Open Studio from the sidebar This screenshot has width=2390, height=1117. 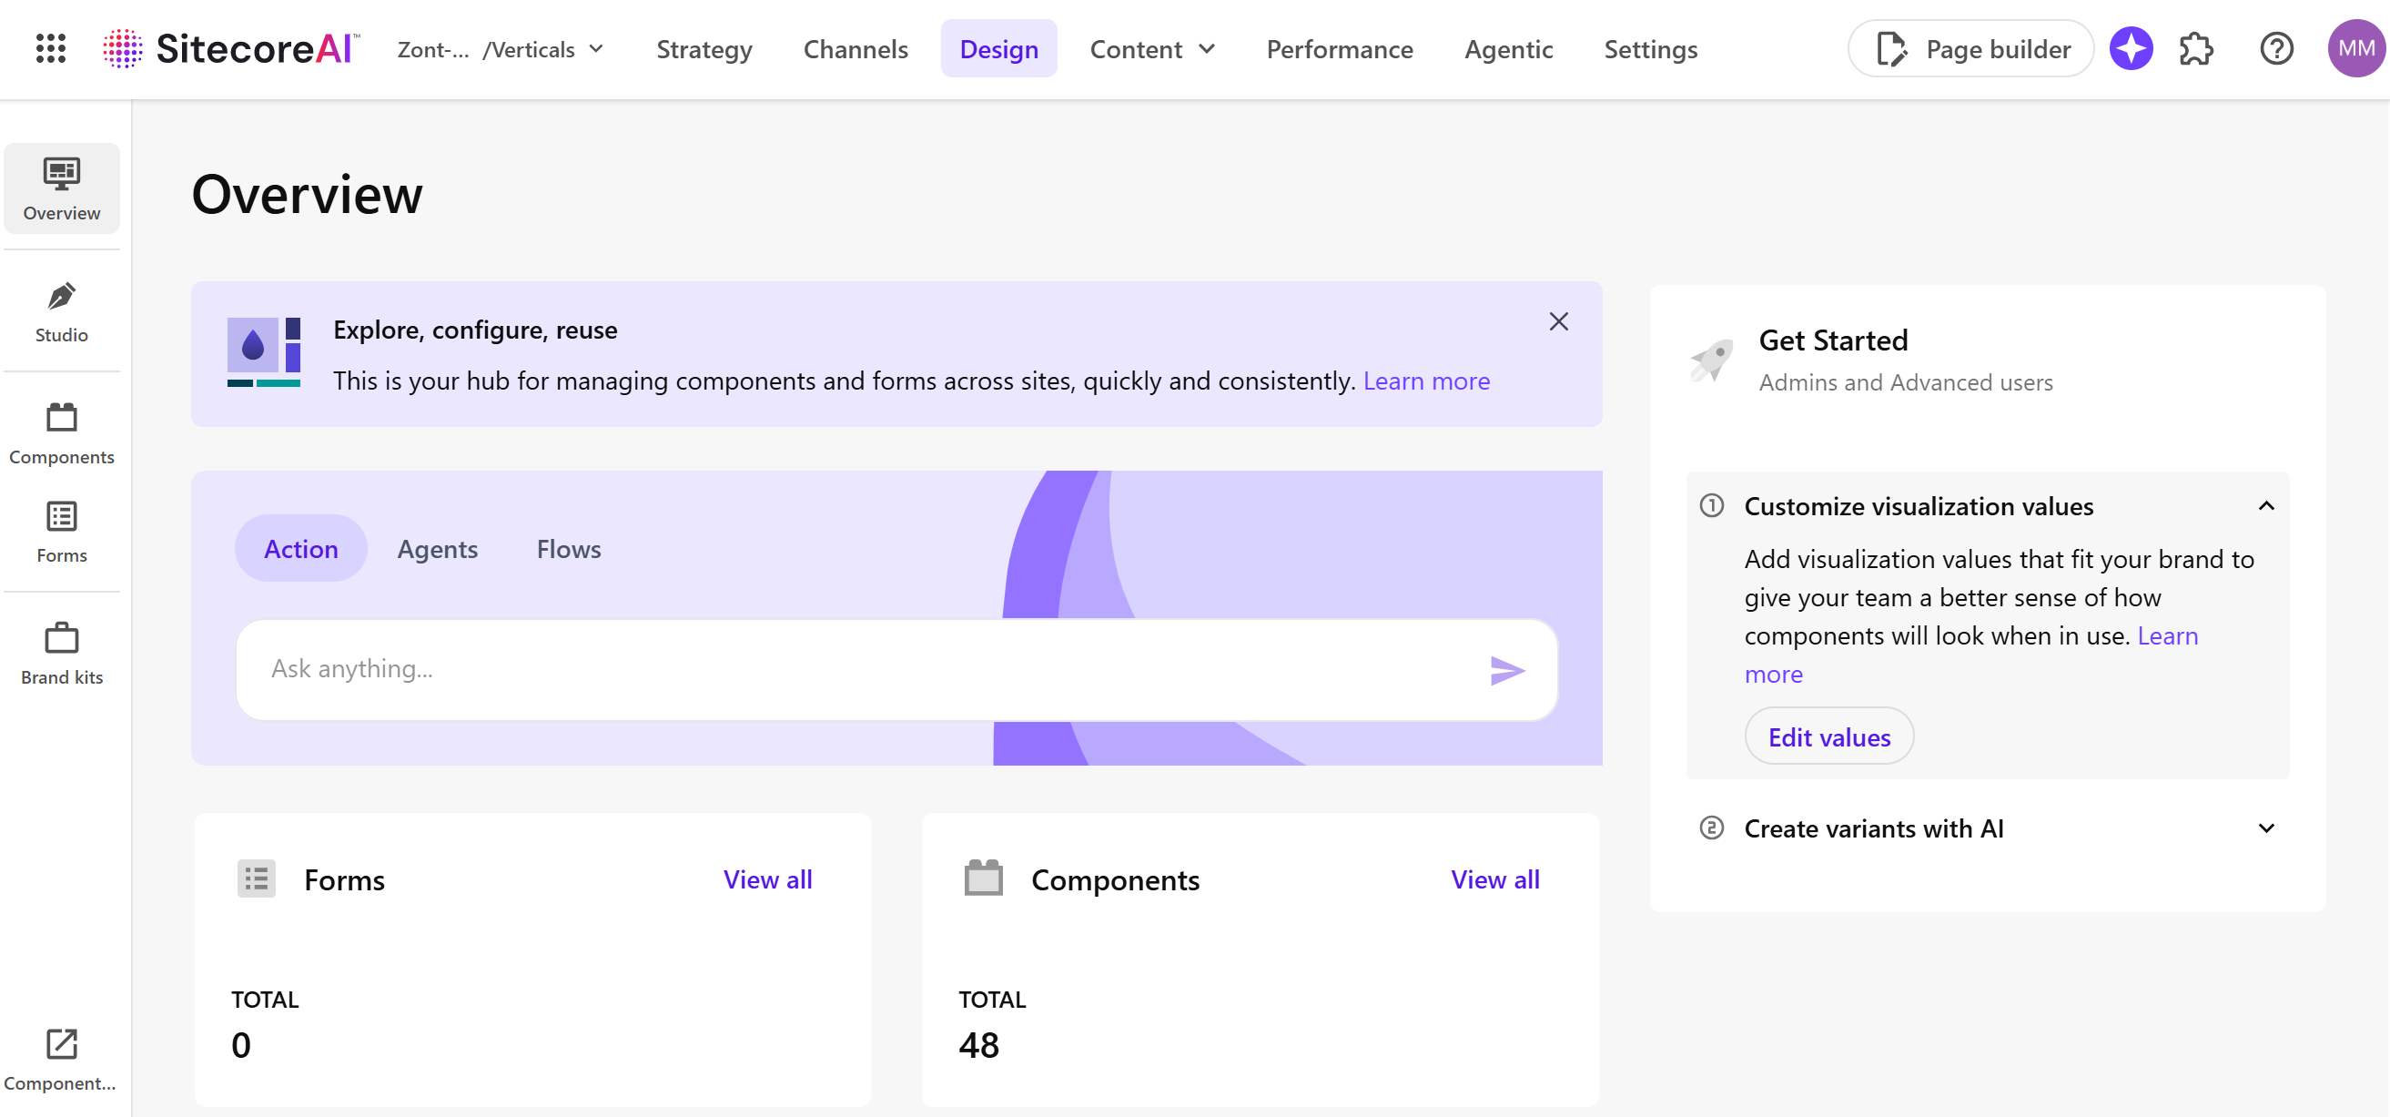click(x=61, y=311)
